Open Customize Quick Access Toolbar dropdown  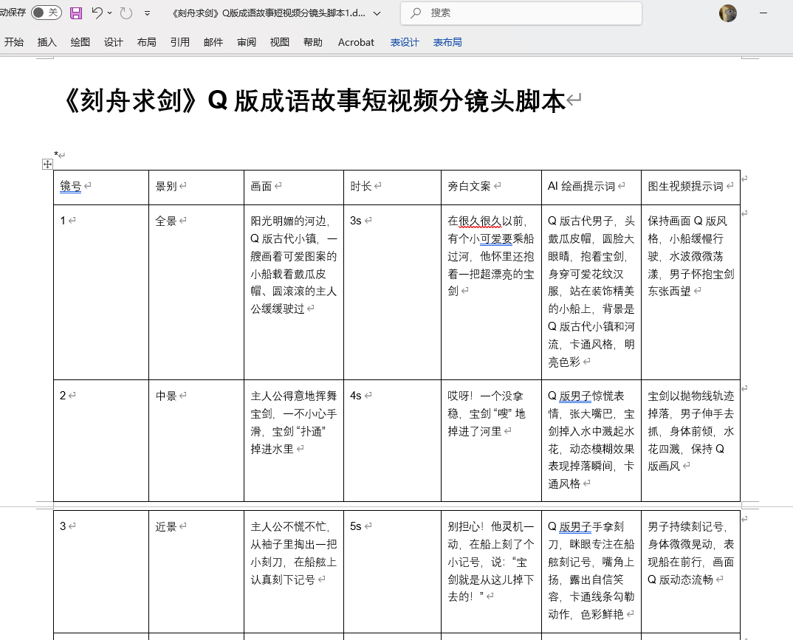[x=147, y=13]
